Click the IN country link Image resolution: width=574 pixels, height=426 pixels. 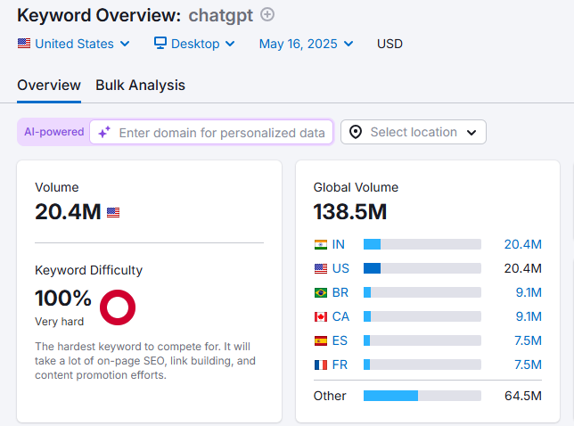click(x=339, y=244)
